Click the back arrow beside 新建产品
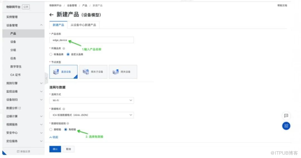The height and width of the screenshot is (158, 301). pos(51,15)
